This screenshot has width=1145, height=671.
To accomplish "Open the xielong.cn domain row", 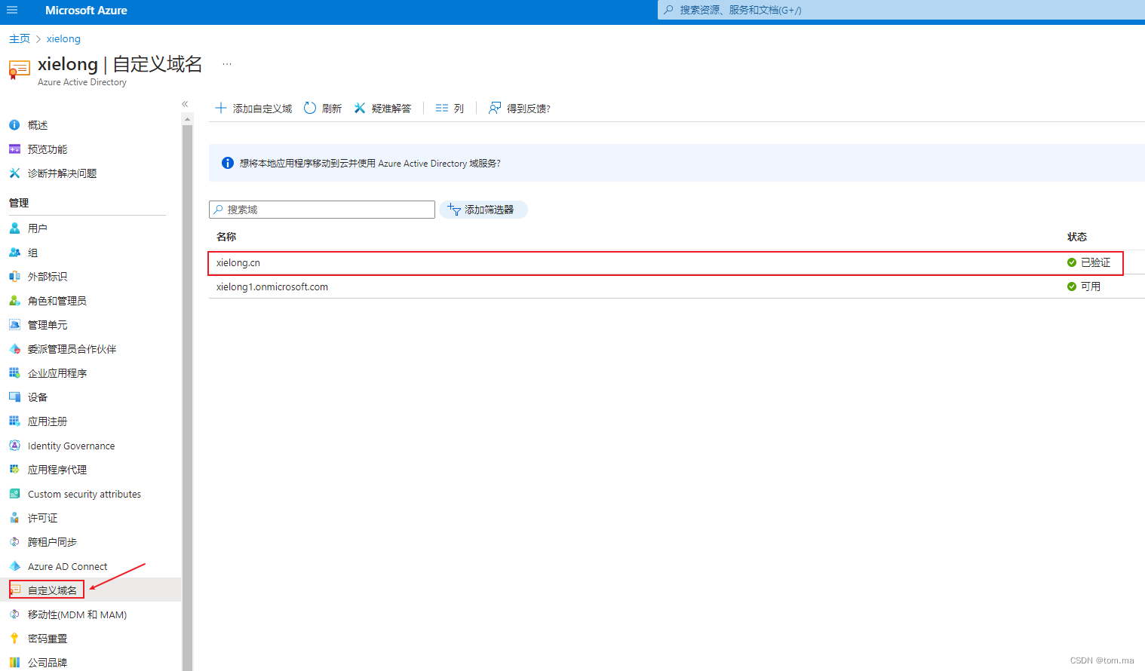I will coord(677,262).
